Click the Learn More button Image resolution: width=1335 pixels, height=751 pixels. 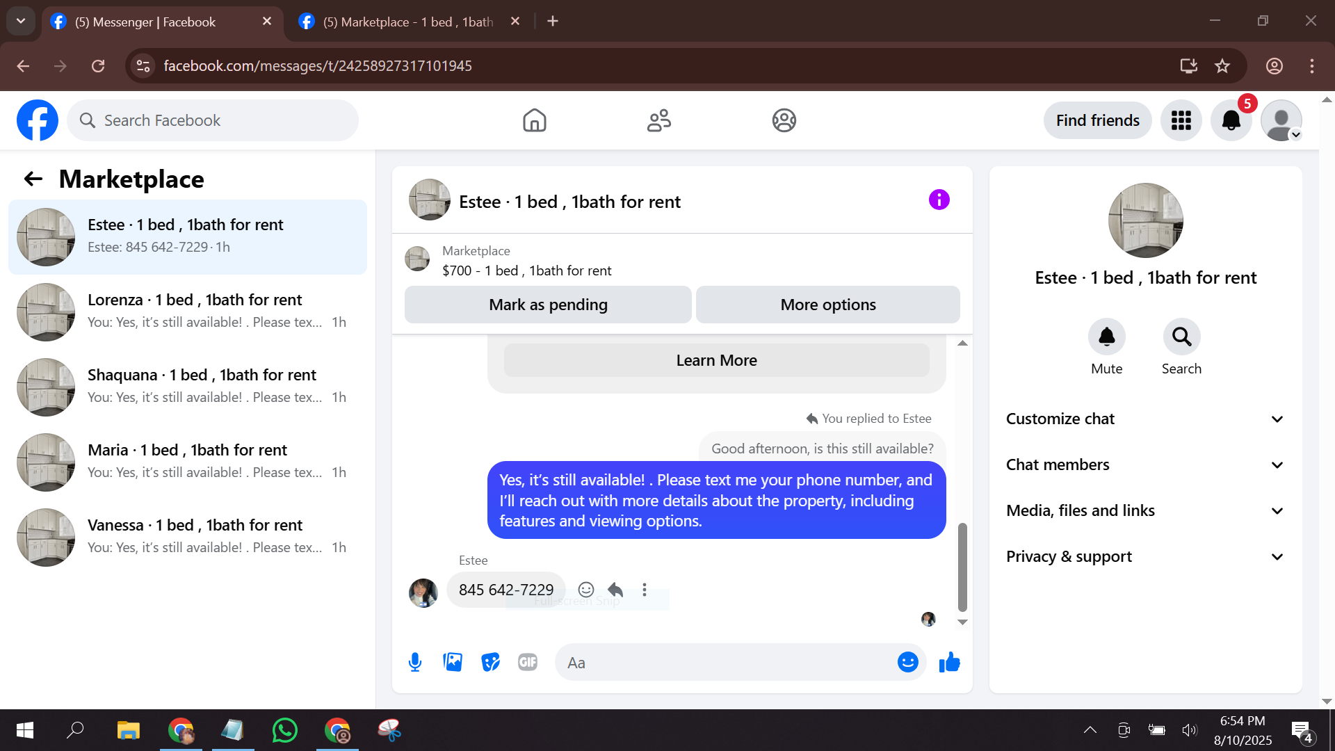coord(716,360)
